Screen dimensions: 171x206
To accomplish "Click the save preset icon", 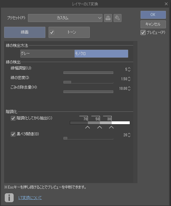I will 108,18.
